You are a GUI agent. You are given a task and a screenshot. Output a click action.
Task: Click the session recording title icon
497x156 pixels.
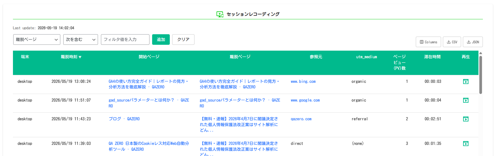click(220, 14)
